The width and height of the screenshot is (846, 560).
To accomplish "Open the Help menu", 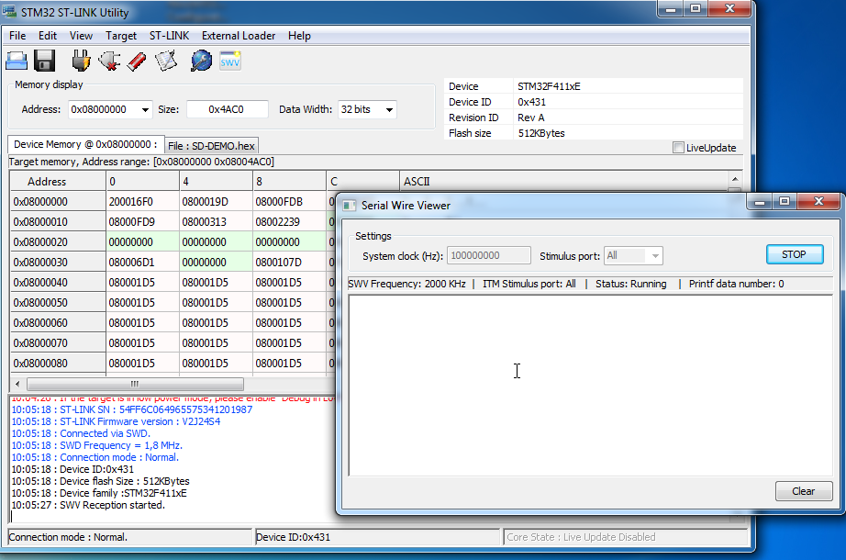I will click(299, 36).
